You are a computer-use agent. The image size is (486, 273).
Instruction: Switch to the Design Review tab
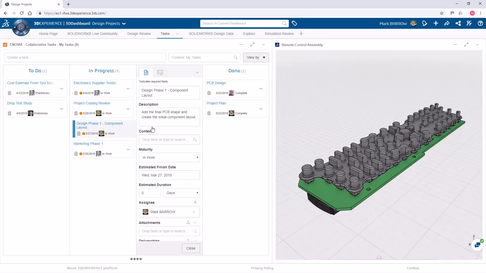click(x=139, y=34)
